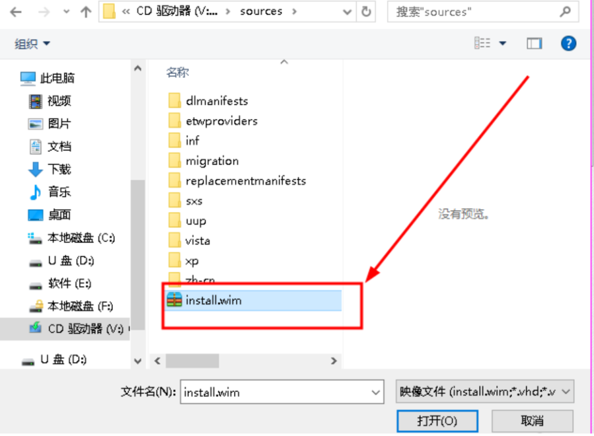594x436 pixels.
Task: Select 本地磁盘 (C:) in sidebar
Action: pyautogui.click(x=71, y=238)
